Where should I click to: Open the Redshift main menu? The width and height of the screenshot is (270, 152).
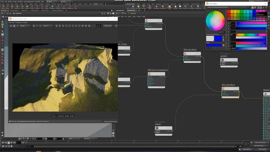[x=38, y=2]
